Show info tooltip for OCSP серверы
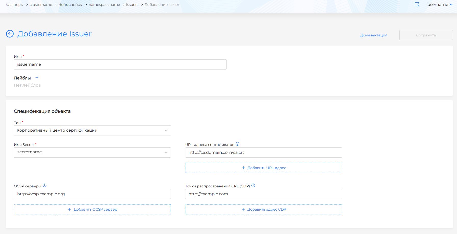The image size is (457, 234). point(45,186)
